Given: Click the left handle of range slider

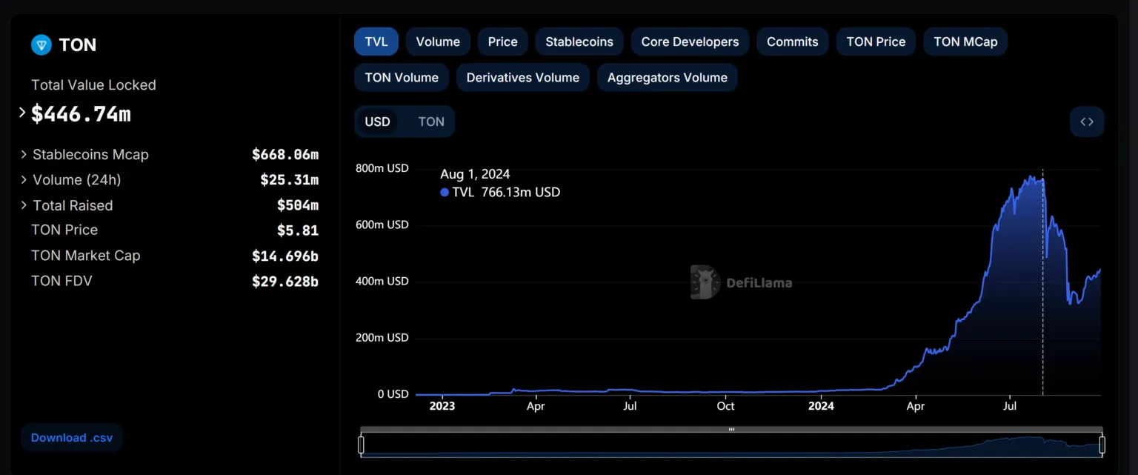Looking at the screenshot, I should point(361,445).
